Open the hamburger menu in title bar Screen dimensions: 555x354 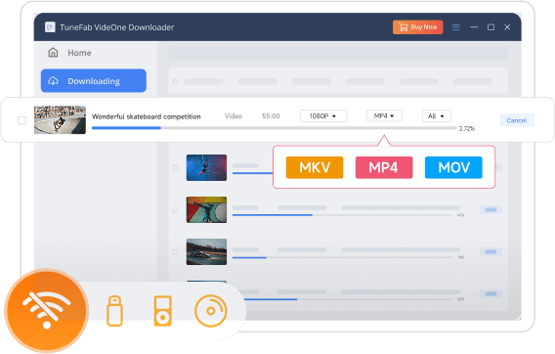pyautogui.click(x=456, y=27)
